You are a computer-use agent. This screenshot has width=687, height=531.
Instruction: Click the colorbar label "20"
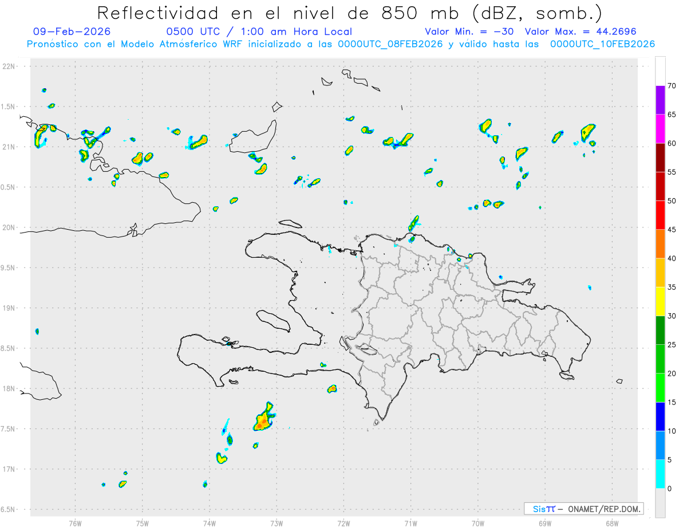pyautogui.click(x=672, y=373)
